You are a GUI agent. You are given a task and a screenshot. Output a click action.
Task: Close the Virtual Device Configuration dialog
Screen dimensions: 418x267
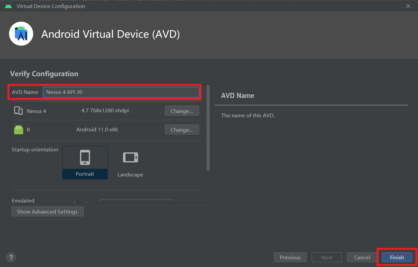click(x=408, y=6)
